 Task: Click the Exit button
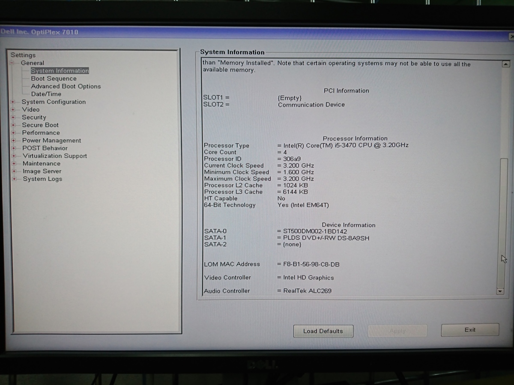470,330
